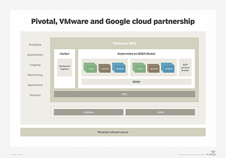
Task: Click the Kubernetes on BOSH (Kubo) heading
Action: [136, 54]
